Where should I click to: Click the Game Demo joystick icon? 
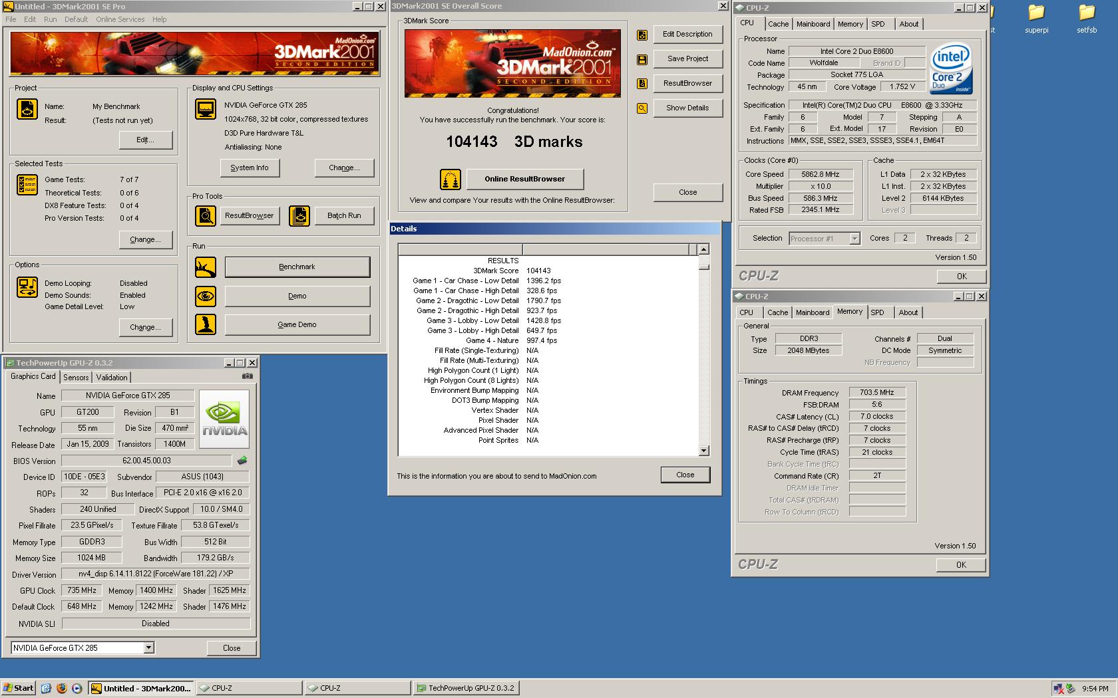pyautogui.click(x=206, y=324)
